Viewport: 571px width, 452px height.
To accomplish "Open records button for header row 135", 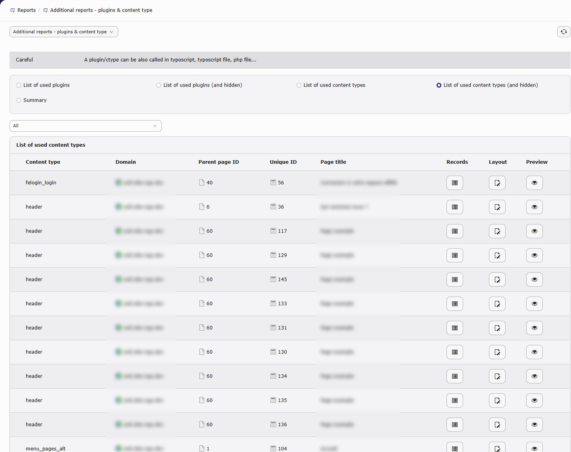I will (455, 400).
